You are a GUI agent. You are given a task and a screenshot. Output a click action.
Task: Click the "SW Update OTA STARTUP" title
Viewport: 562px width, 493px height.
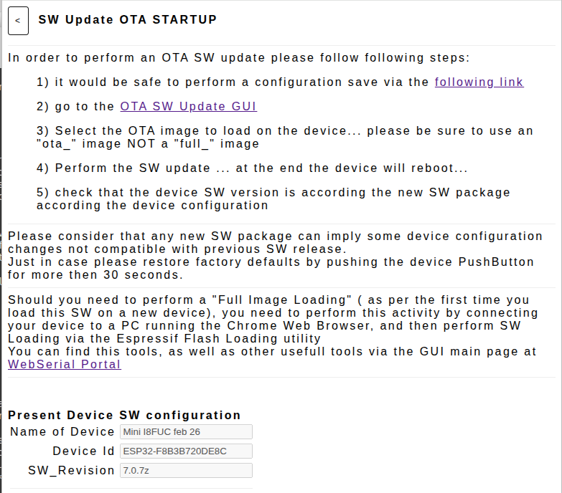tap(127, 20)
